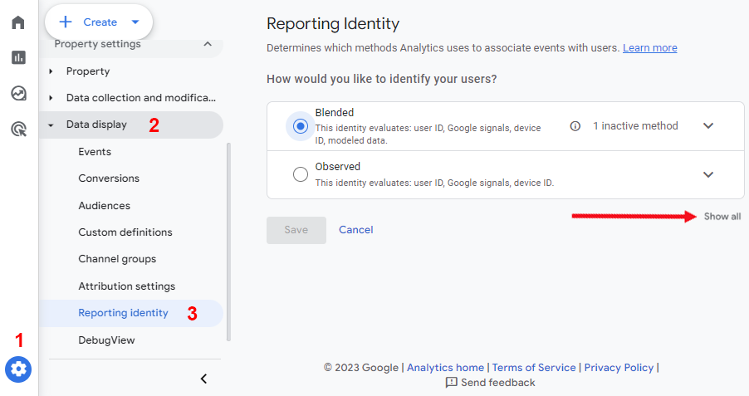Open the Advertising icon in the left rail

[18, 129]
